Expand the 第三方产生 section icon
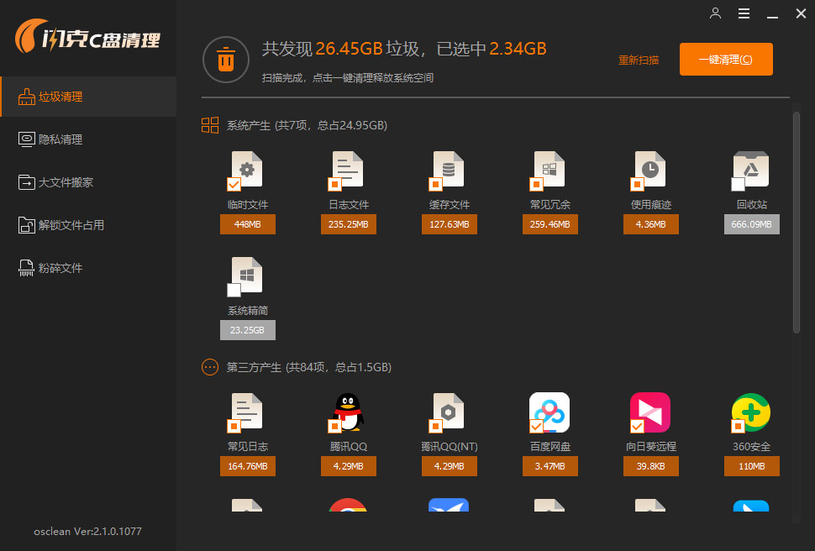The width and height of the screenshot is (815, 551). click(210, 367)
